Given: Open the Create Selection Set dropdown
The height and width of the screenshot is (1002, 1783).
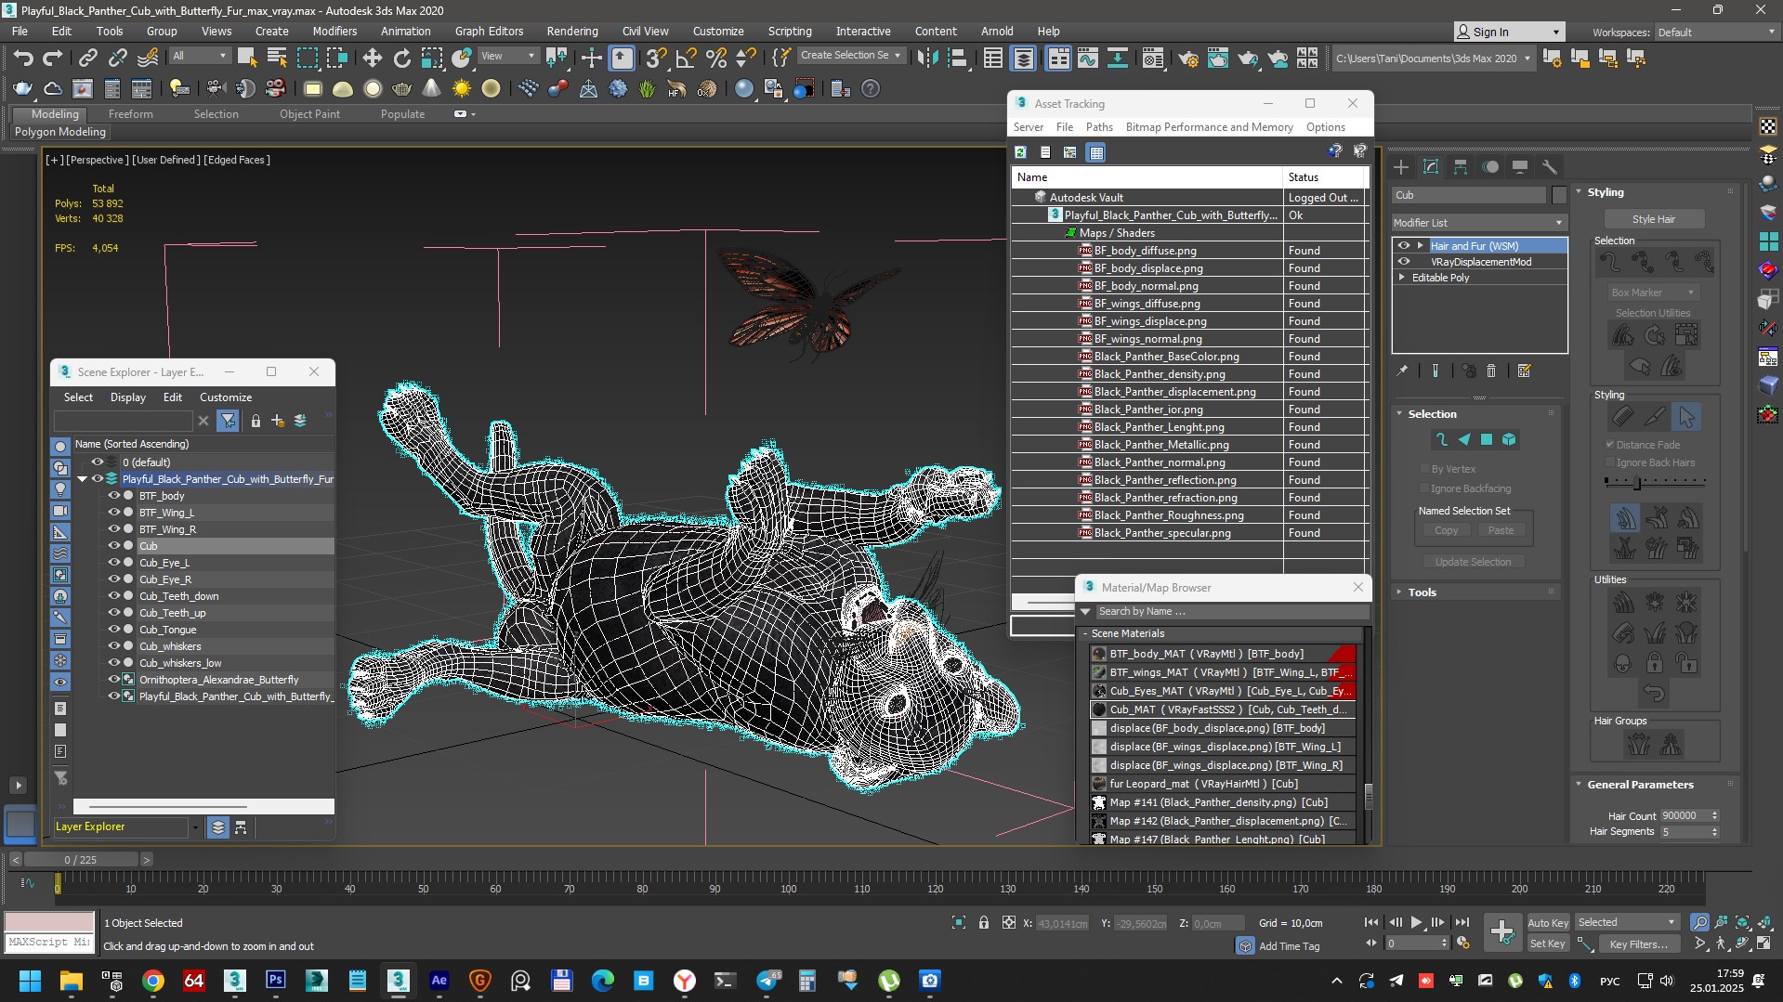Looking at the screenshot, I should pyautogui.click(x=850, y=56).
